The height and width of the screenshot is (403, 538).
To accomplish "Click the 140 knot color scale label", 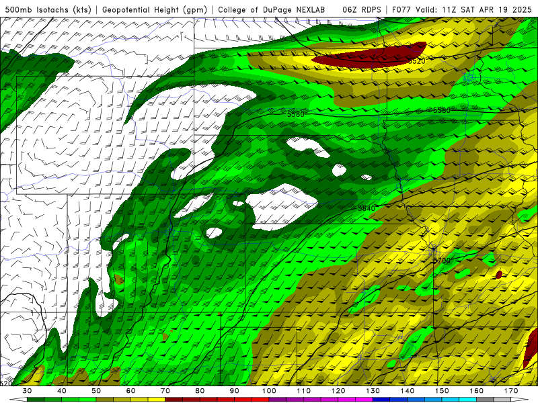I will point(408,391).
